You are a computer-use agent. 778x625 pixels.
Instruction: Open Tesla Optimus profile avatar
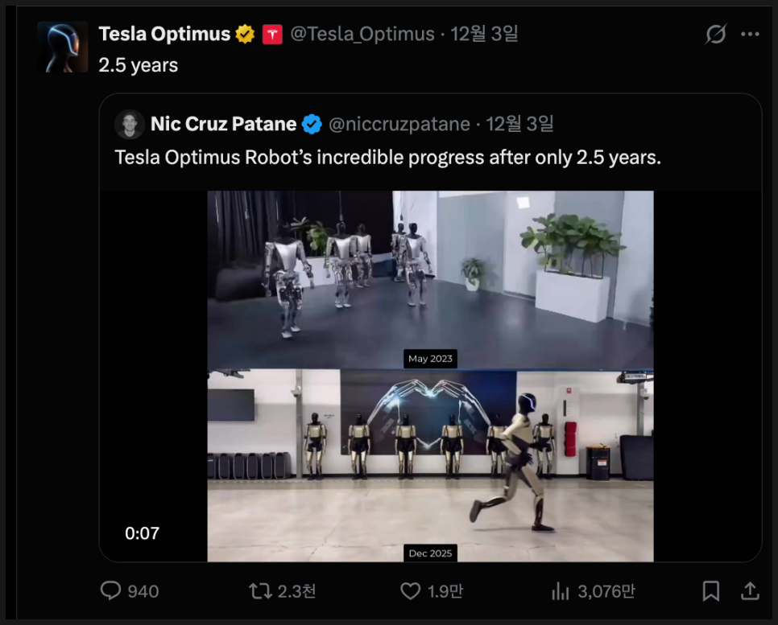62,48
